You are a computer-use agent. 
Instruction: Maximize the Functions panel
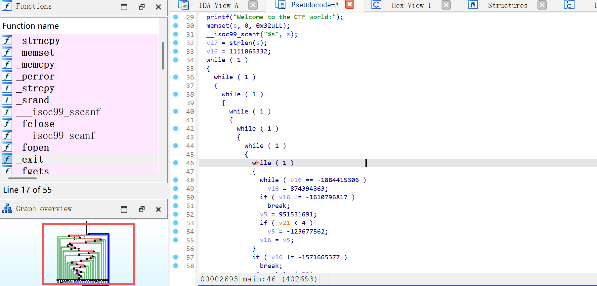tap(124, 7)
